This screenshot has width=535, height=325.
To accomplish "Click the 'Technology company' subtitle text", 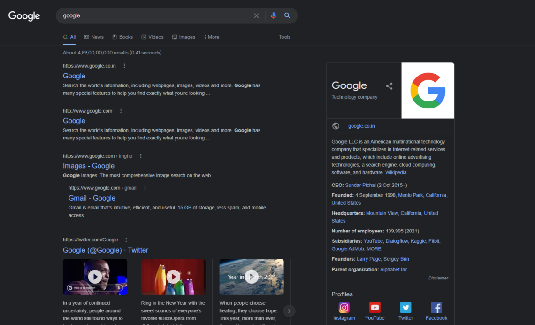I will tap(354, 97).
